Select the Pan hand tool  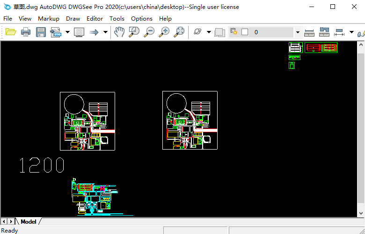pos(119,32)
